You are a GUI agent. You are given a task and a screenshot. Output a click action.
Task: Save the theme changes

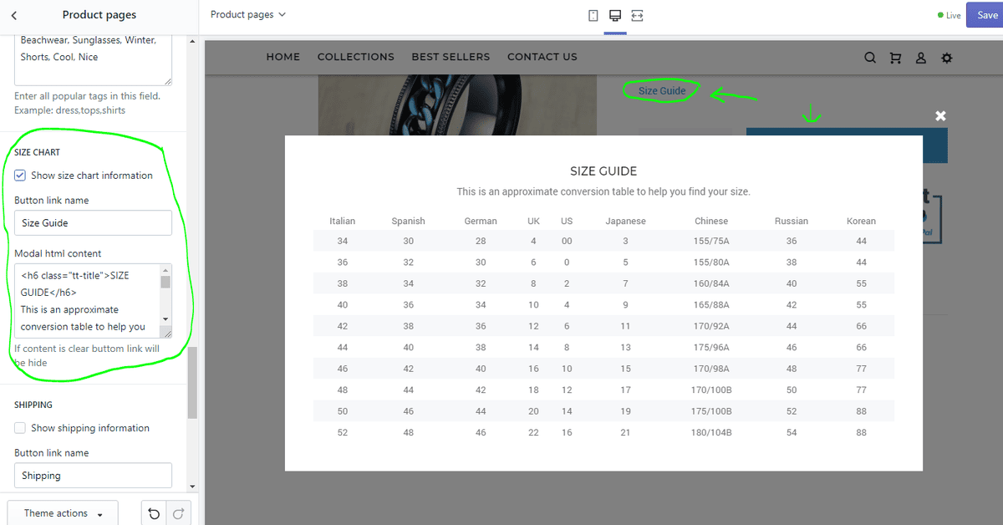[985, 15]
